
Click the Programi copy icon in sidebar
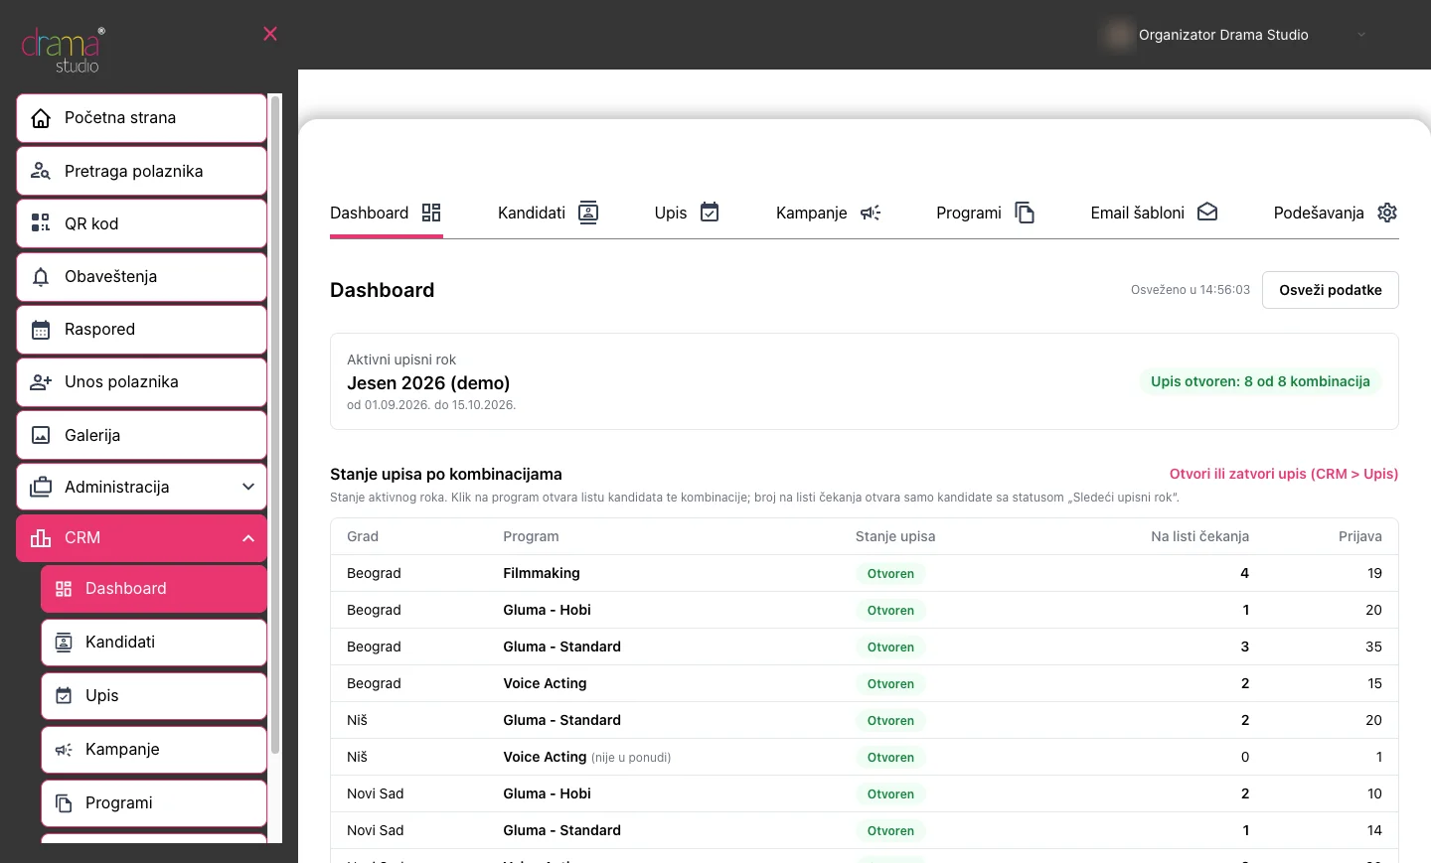point(64,803)
